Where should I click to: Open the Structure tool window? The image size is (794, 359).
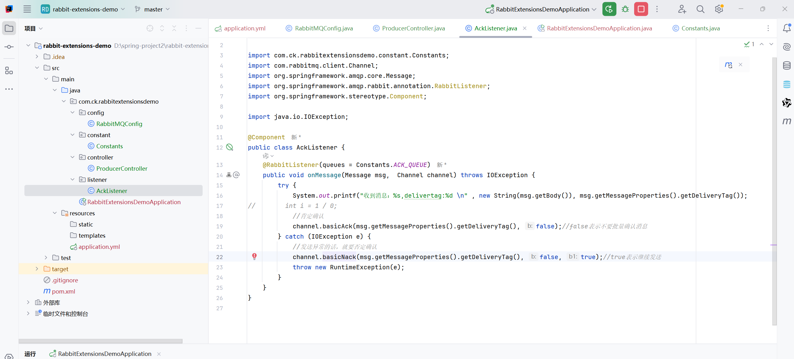click(9, 71)
